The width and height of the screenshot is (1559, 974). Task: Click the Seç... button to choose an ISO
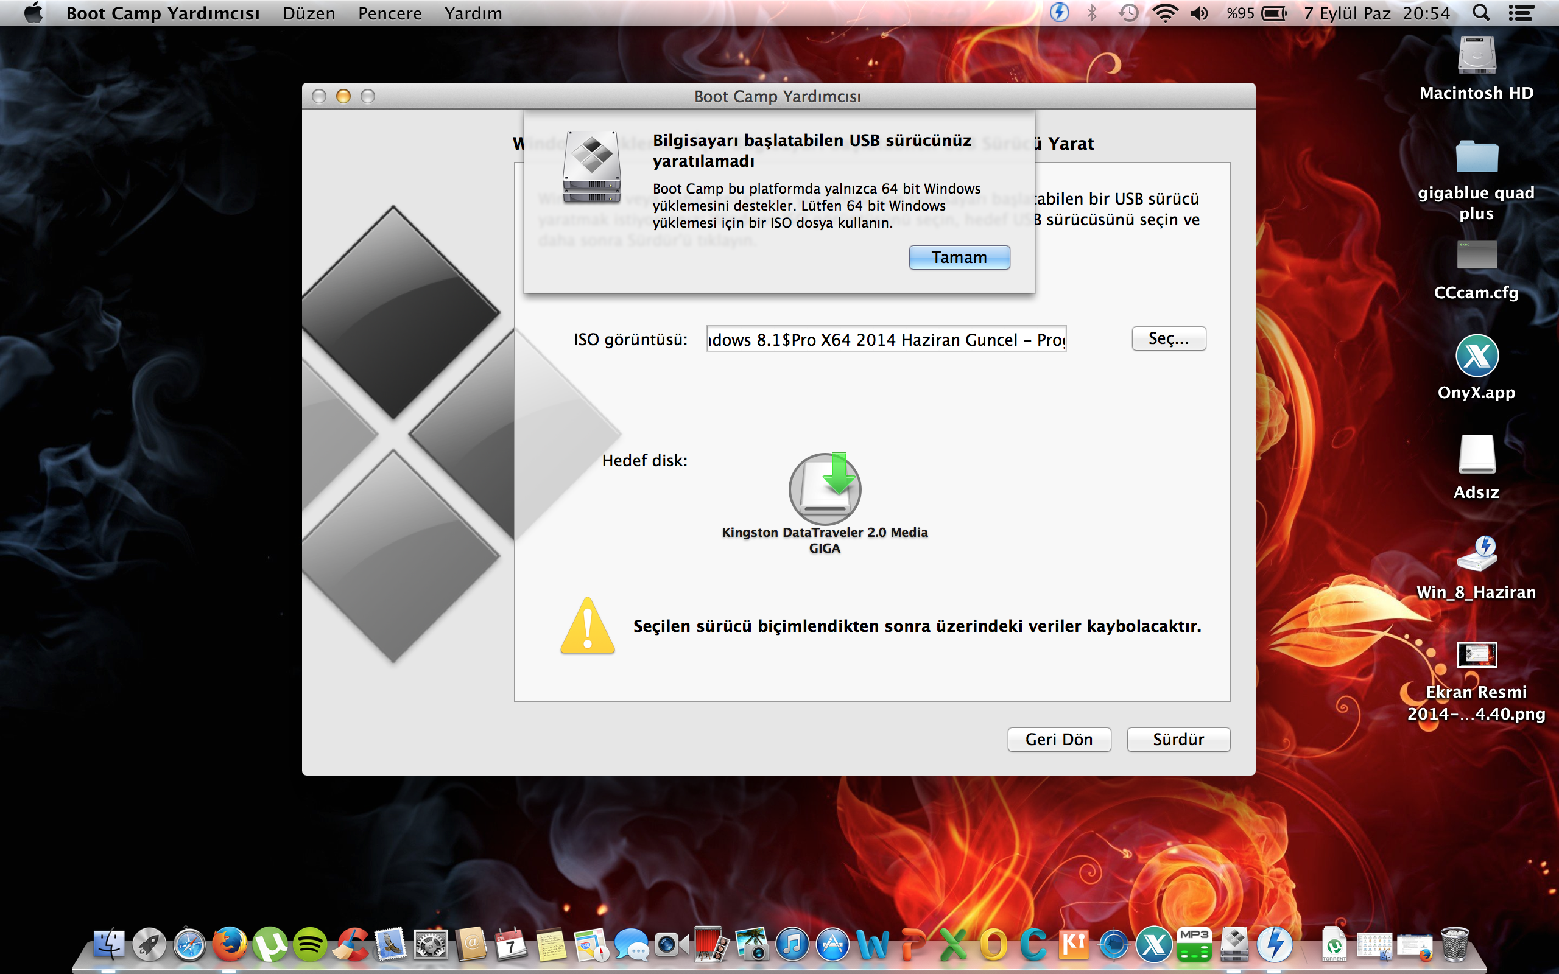click(x=1169, y=339)
